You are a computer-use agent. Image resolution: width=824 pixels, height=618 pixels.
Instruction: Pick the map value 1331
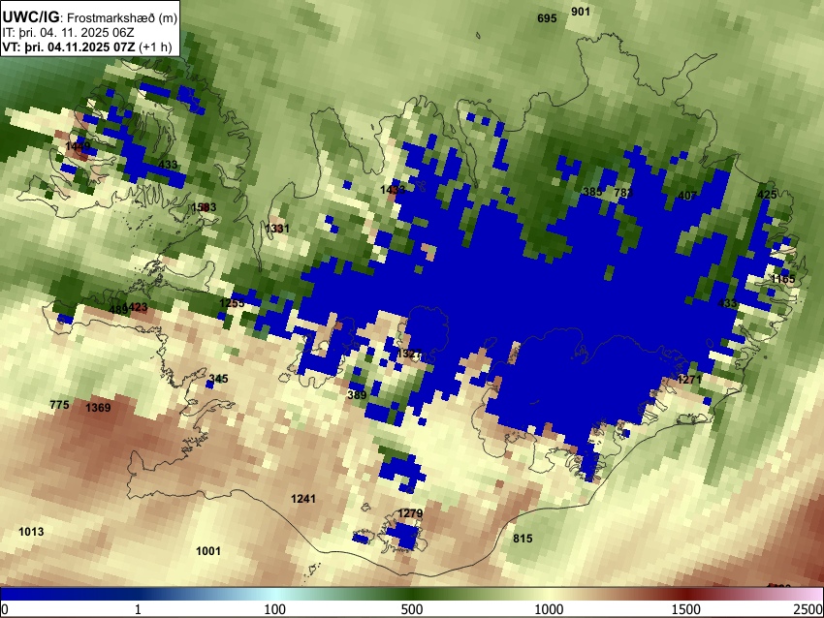pos(277,229)
